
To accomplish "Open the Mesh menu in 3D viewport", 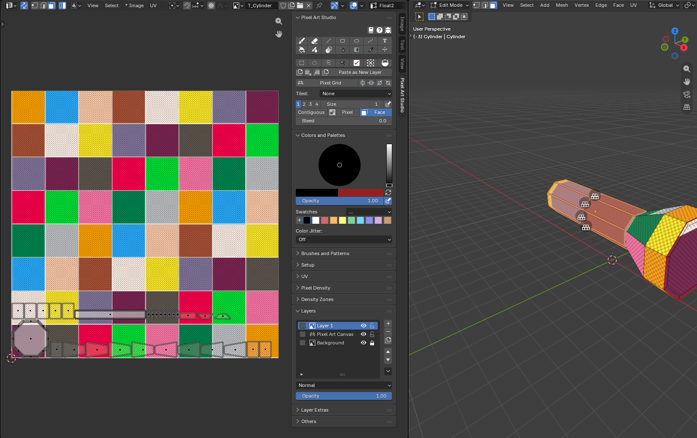I will pos(562,5).
